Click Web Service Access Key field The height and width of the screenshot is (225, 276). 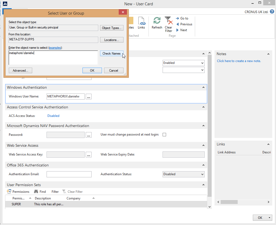pos(65,155)
